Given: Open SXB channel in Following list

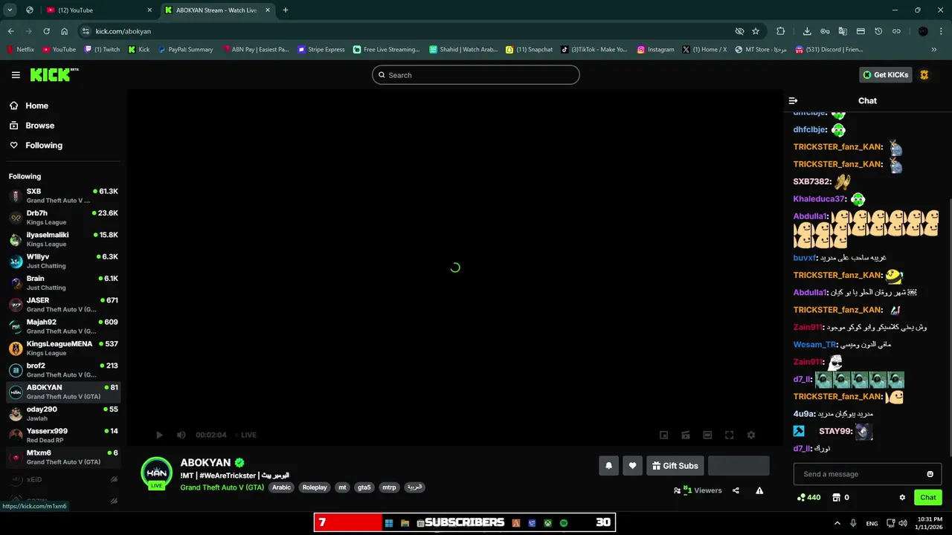Looking at the screenshot, I should pyautogui.click(x=63, y=195).
